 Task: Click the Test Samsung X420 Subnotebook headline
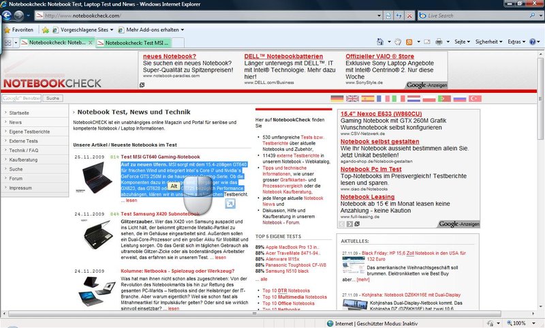(160, 214)
